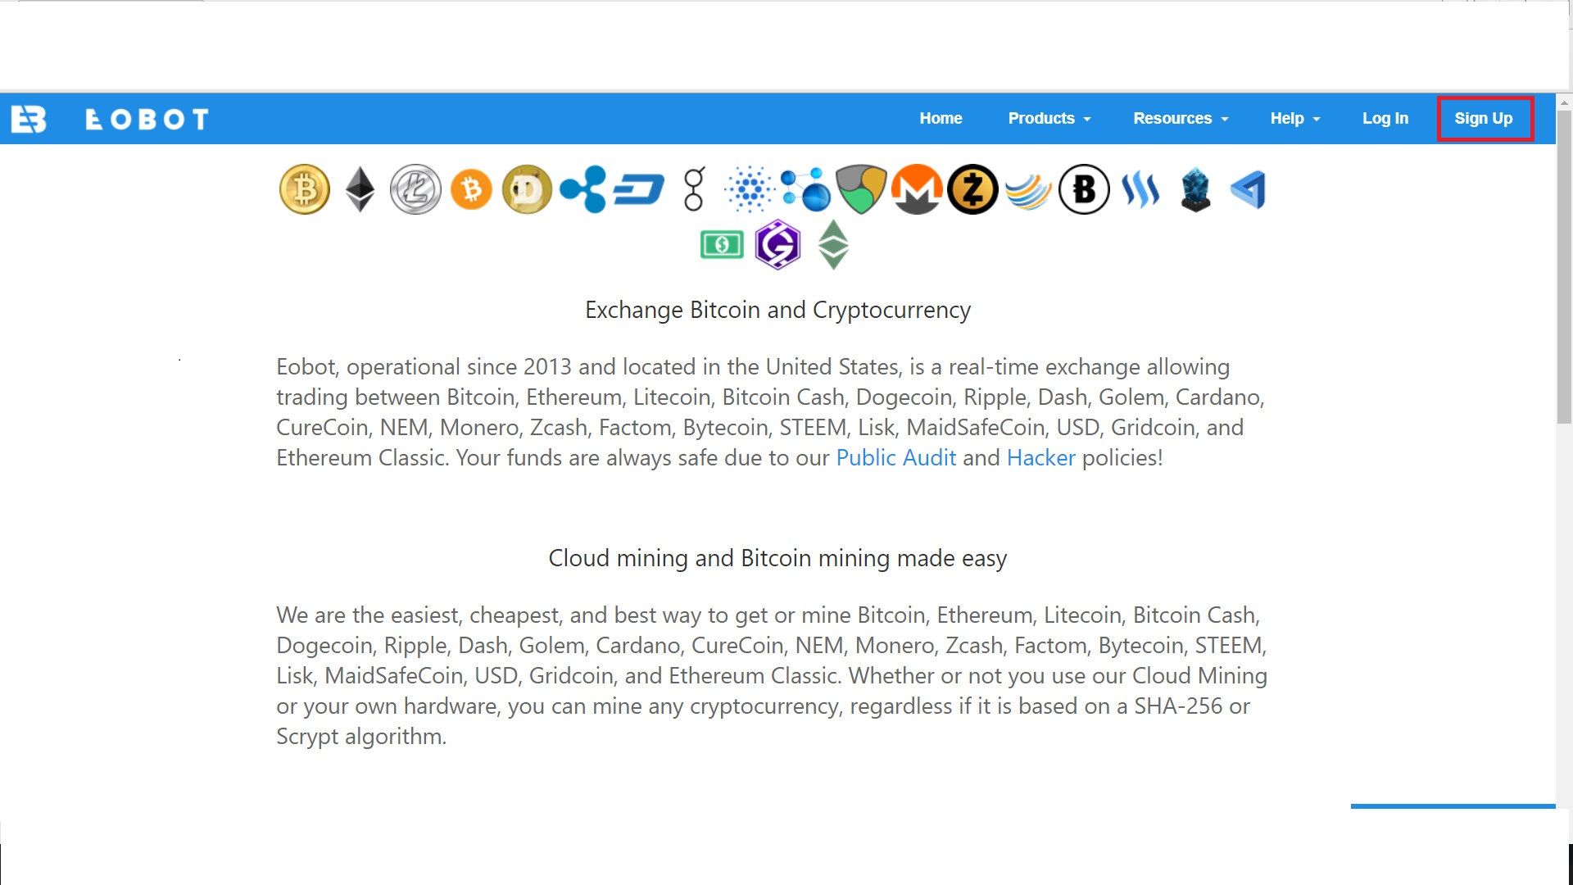The width and height of the screenshot is (1573, 885).
Task: Click the Eobot EB logo icon
Action: [x=29, y=119]
